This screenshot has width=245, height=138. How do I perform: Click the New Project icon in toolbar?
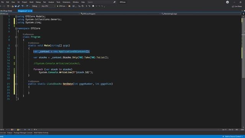8,6
